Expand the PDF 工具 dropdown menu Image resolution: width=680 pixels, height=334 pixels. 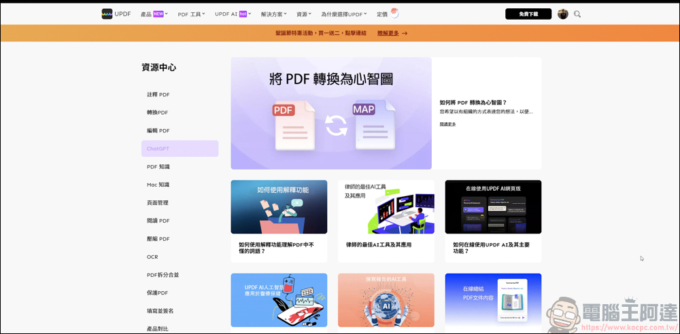191,14
